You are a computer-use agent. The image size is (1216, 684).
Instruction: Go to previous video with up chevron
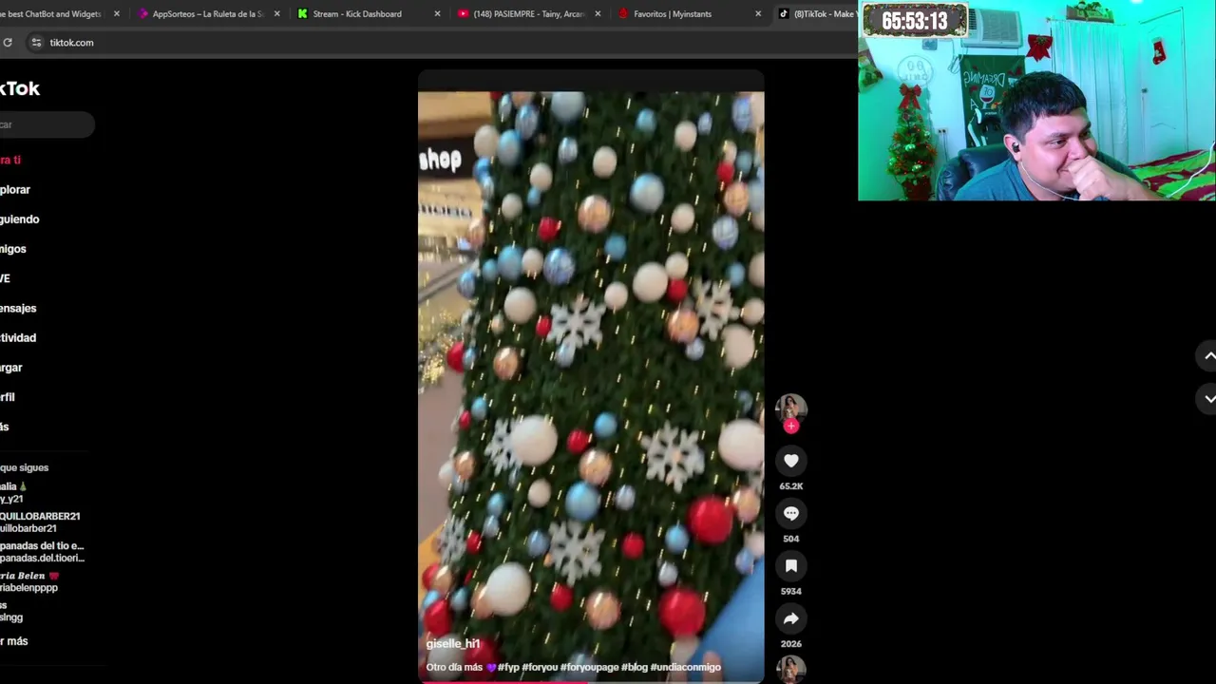[1208, 355]
